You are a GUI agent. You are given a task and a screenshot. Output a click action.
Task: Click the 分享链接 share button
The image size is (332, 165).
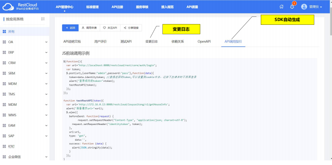pyautogui.click(x=131, y=28)
